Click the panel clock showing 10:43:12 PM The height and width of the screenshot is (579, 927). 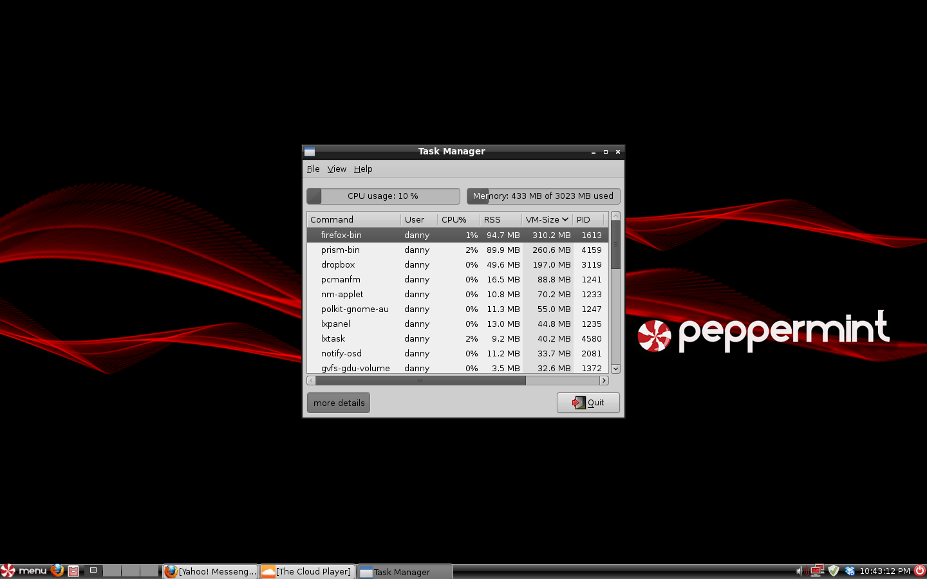pos(885,571)
